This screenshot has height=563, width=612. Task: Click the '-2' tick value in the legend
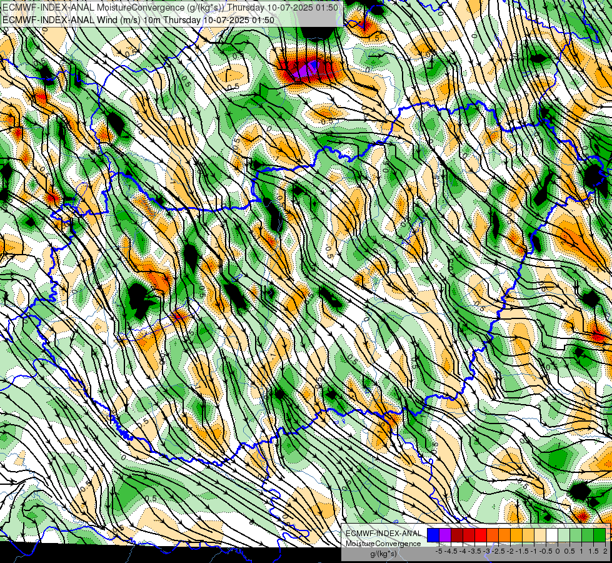pyautogui.click(x=511, y=551)
